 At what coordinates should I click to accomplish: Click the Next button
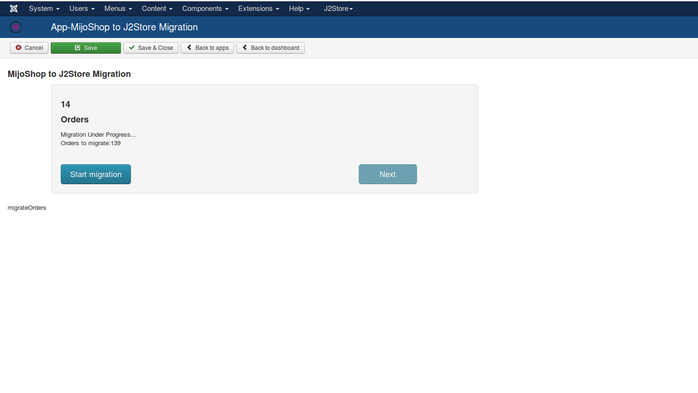coord(388,174)
